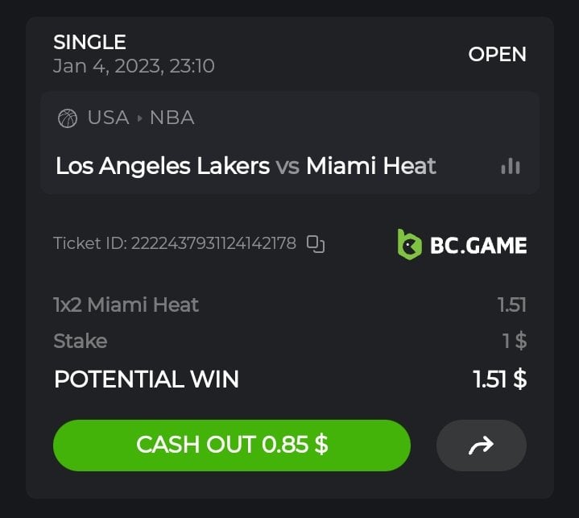Copy the ticket ID with the copy icon
This screenshot has height=518, width=579.
coord(316,243)
